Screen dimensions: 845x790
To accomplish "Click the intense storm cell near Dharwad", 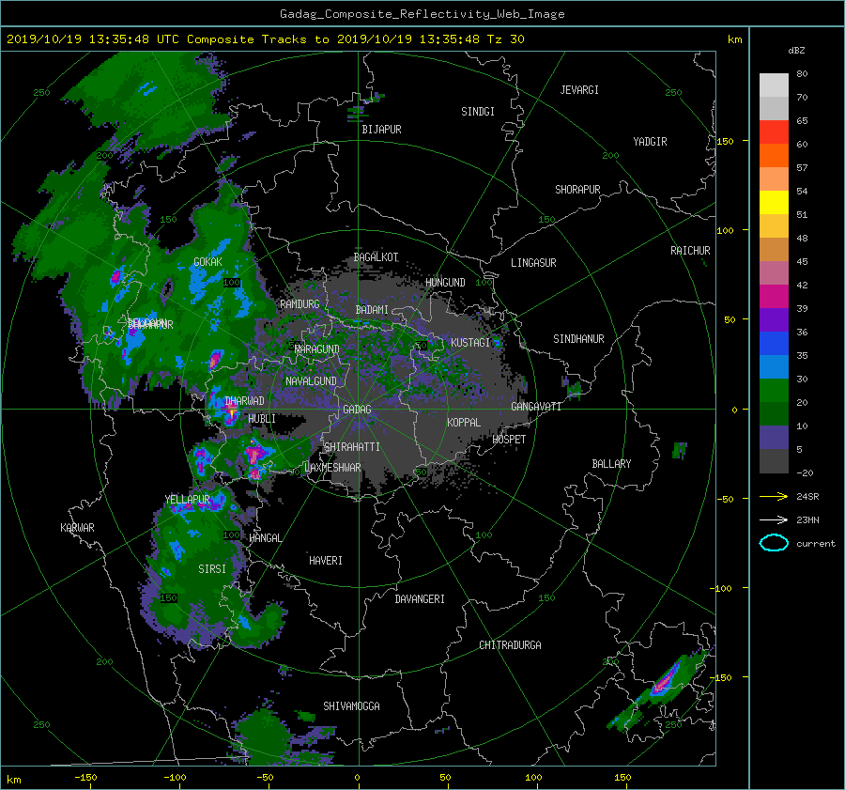I will tap(231, 412).
